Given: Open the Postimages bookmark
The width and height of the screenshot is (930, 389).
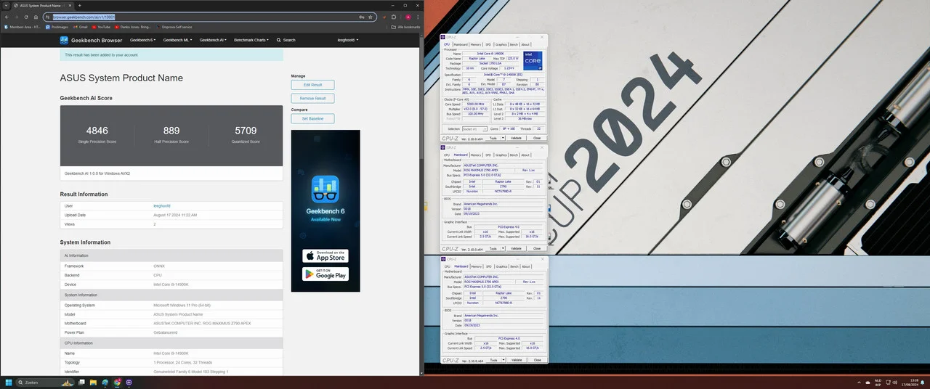Looking at the screenshot, I should tap(57, 27).
